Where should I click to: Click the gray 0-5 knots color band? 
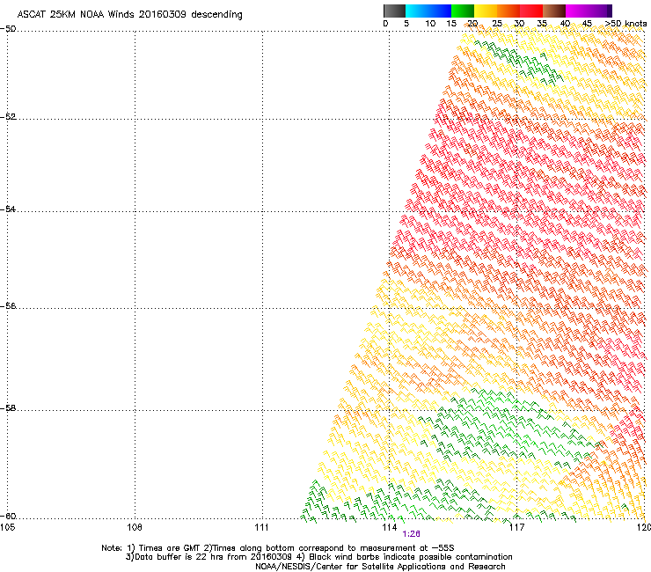[394, 11]
